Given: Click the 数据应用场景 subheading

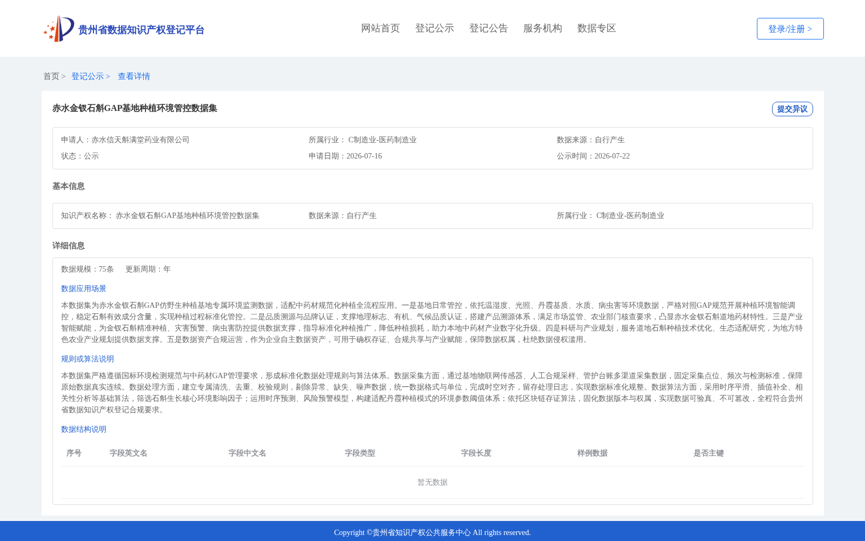Looking at the screenshot, I should (x=84, y=288).
